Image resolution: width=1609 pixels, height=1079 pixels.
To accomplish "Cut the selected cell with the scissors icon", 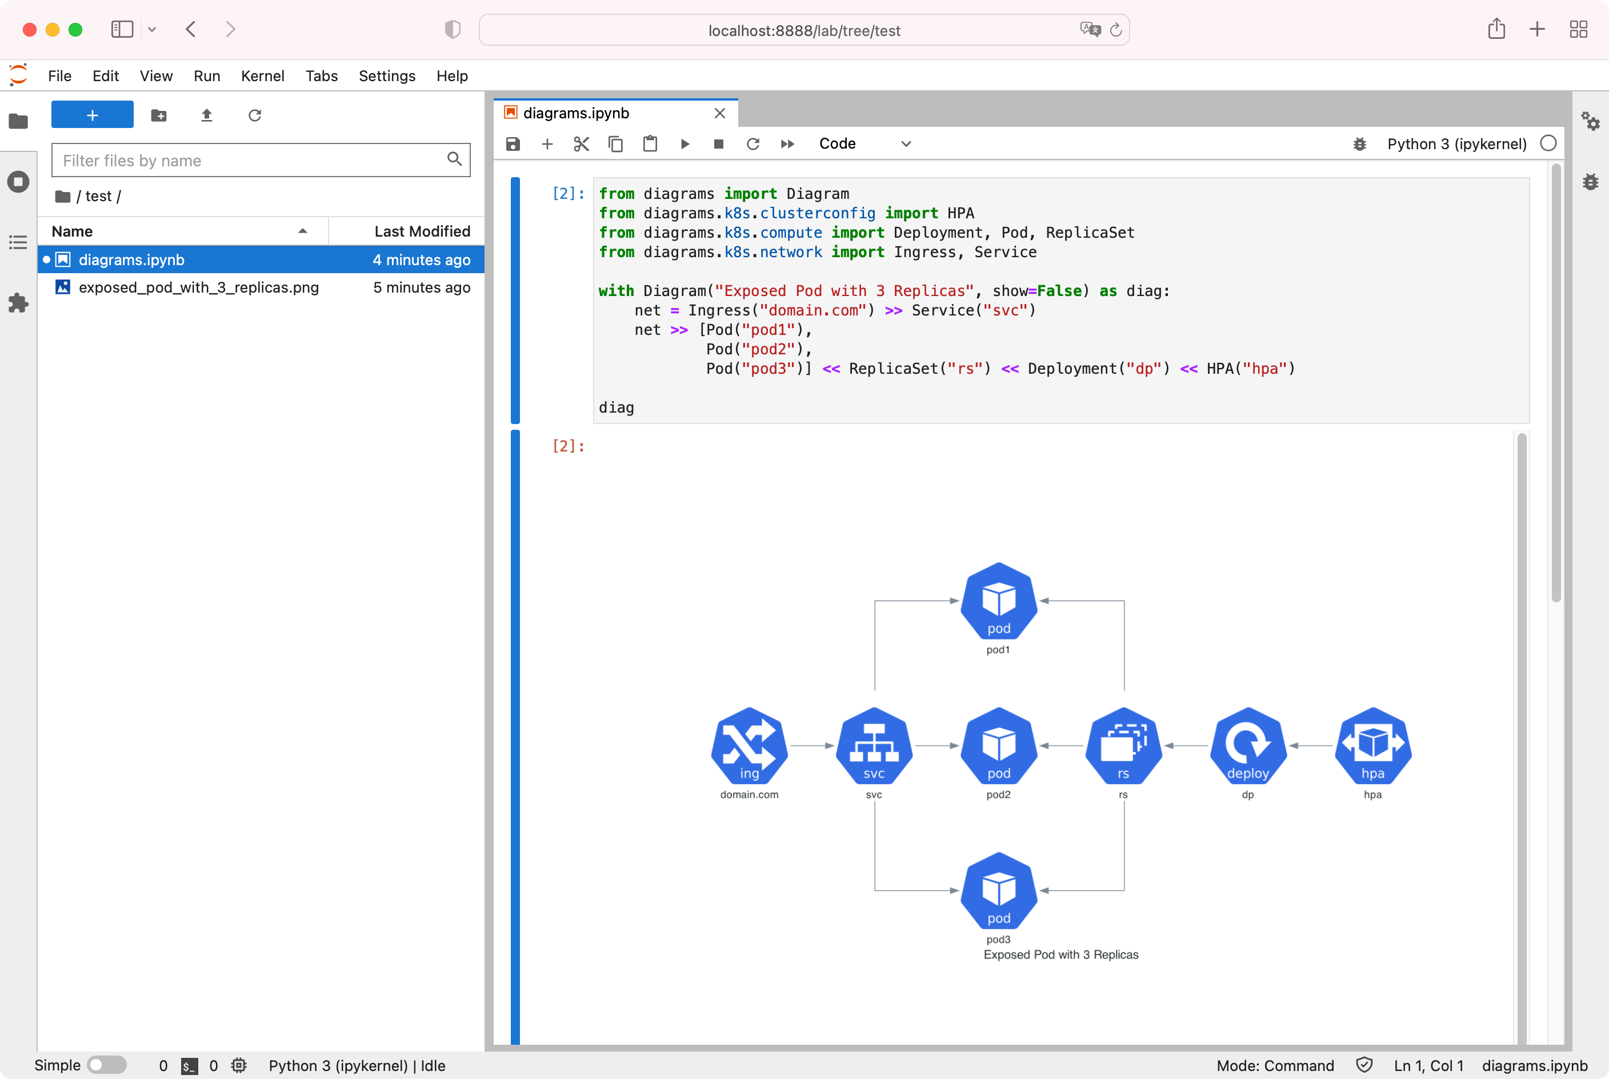I will 581,144.
